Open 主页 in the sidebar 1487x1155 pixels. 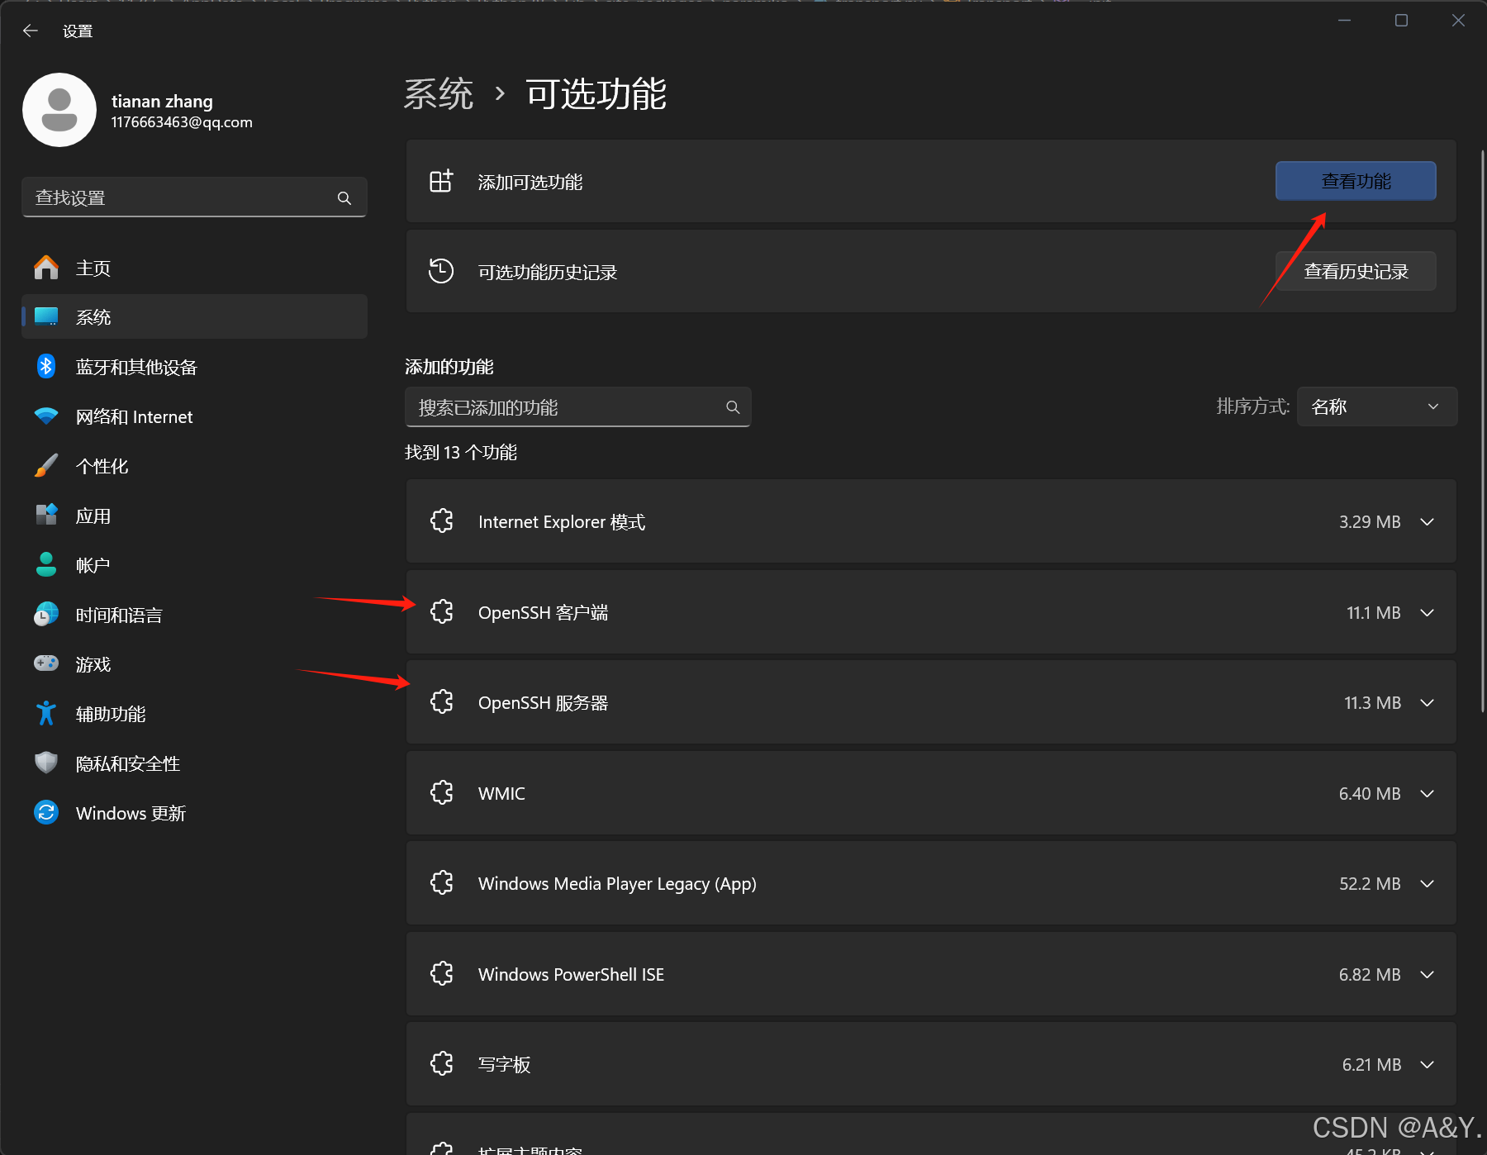click(x=93, y=267)
